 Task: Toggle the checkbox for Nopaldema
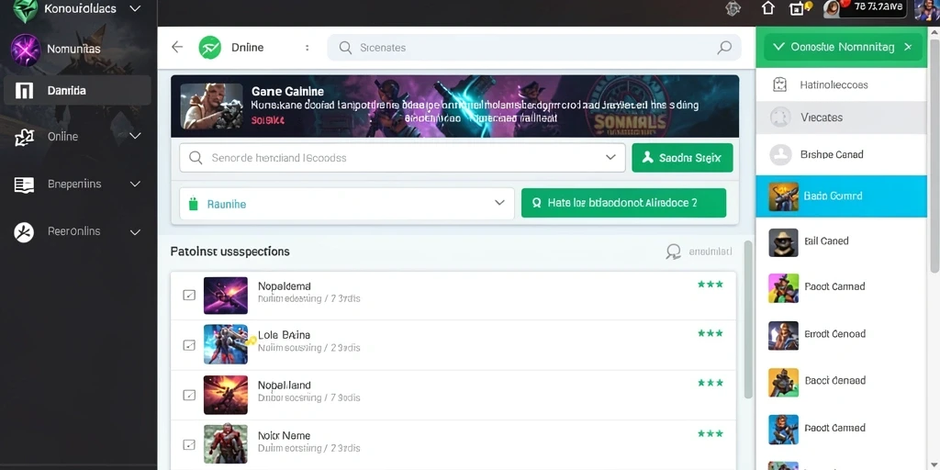[189, 295]
